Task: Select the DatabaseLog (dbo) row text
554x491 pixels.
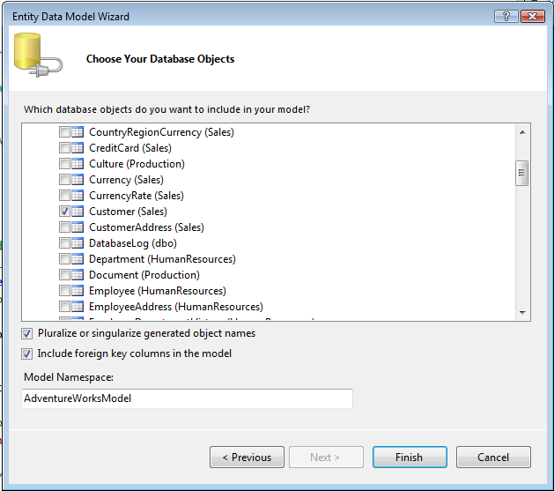Action: 133,243
